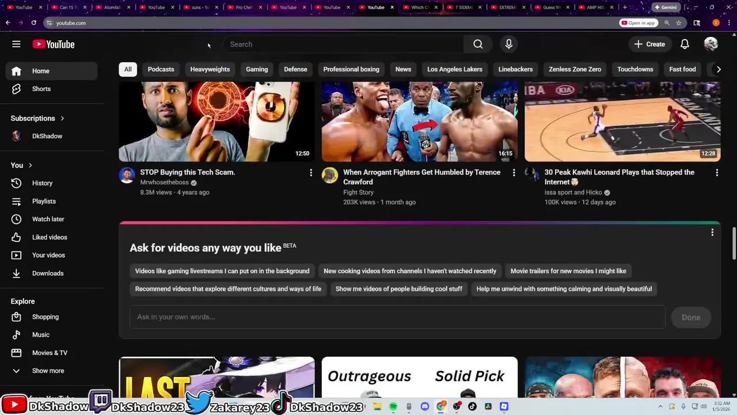Open Discord from the taskbar
The width and height of the screenshot is (737, 415).
(425, 406)
